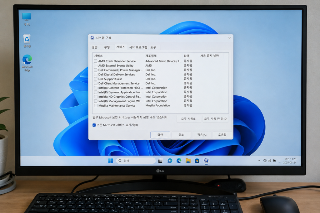Click the taskbar 검색 search box

136,161
